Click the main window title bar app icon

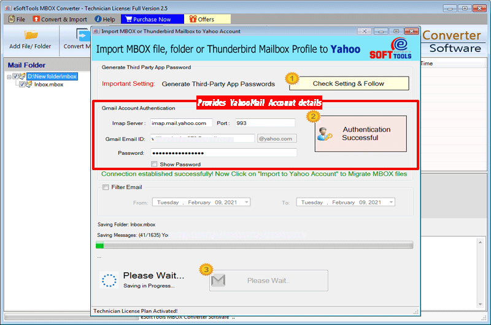click(x=8, y=8)
